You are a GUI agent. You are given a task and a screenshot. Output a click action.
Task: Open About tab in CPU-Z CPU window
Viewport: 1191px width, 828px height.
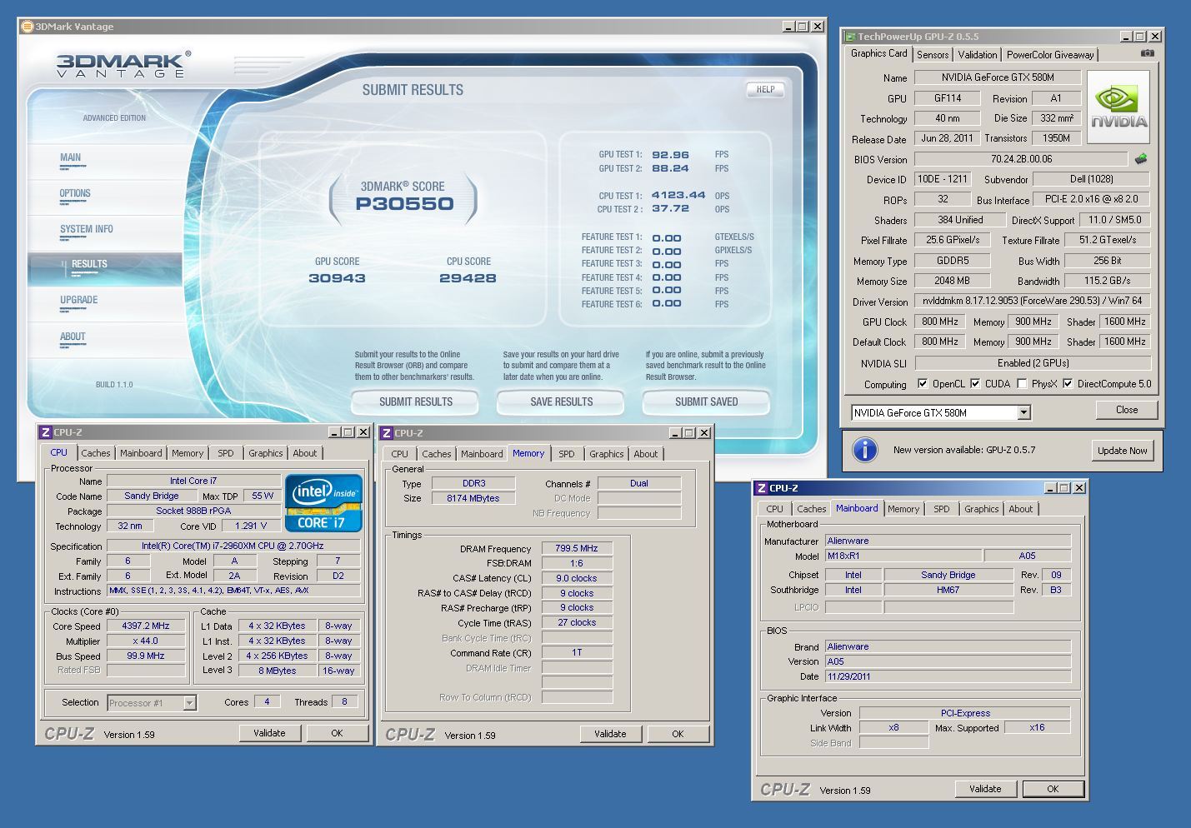click(x=304, y=453)
